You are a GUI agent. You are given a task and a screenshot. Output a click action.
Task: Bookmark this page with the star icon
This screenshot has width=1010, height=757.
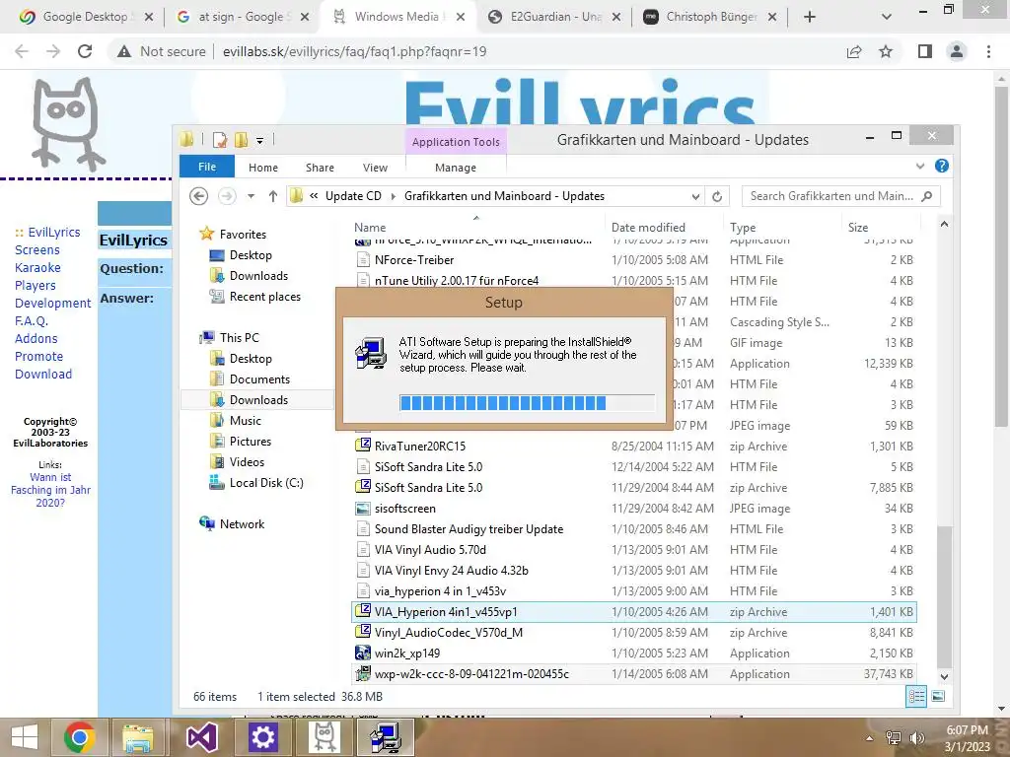coord(886,51)
